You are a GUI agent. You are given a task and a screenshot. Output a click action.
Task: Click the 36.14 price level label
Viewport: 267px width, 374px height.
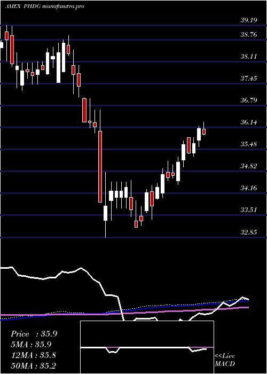point(249,122)
